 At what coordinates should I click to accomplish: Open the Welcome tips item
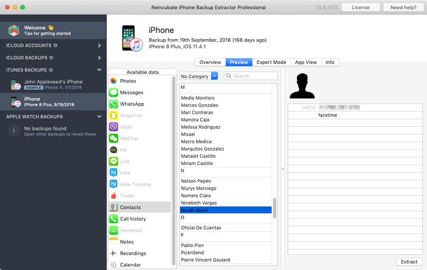click(53, 30)
